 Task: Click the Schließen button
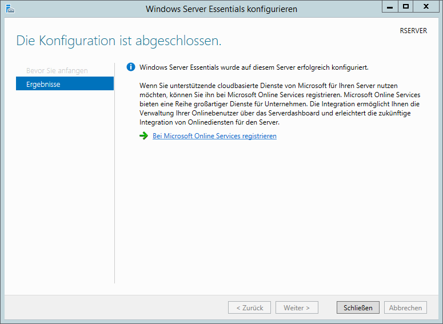tap(358, 307)
